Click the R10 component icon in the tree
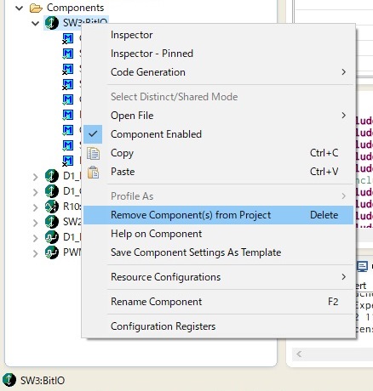The image size is (373, 391). (x=52, y=207)
